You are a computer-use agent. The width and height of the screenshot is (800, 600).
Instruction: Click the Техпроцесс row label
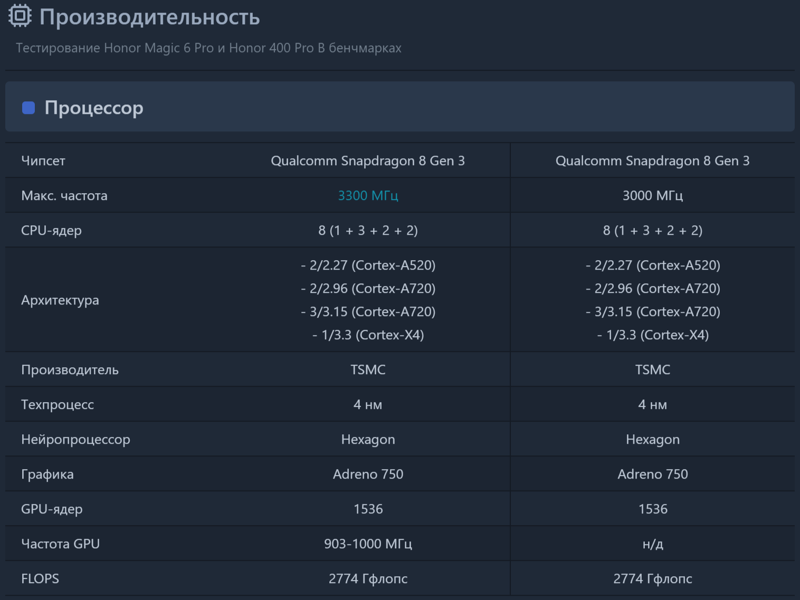[x=58, y=405]
